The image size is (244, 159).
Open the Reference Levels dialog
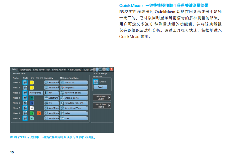click(102, 98)
